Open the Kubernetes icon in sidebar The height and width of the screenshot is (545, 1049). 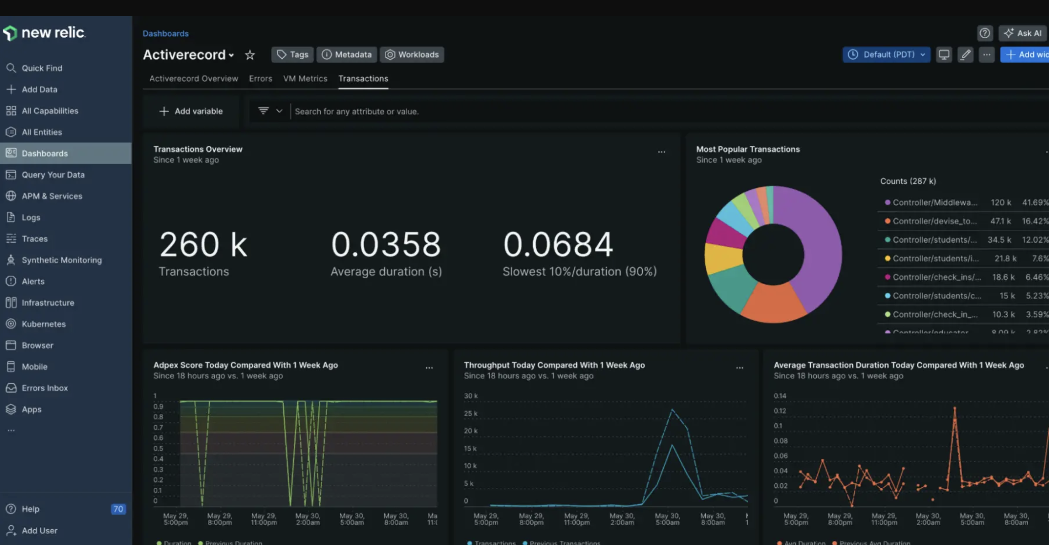11,324
